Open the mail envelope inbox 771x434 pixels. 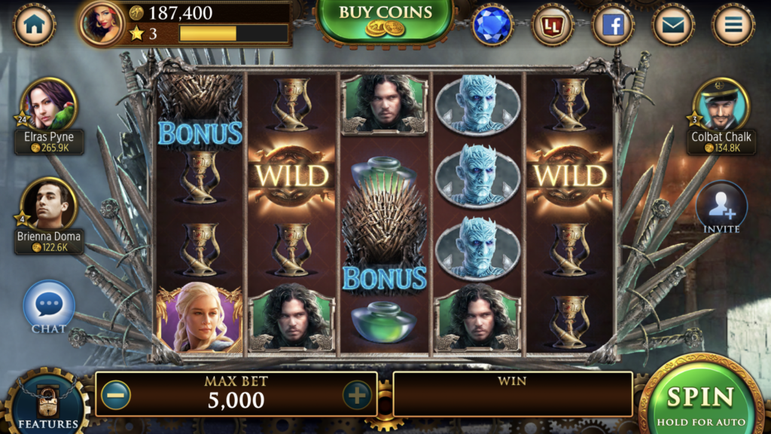(672, 25)
